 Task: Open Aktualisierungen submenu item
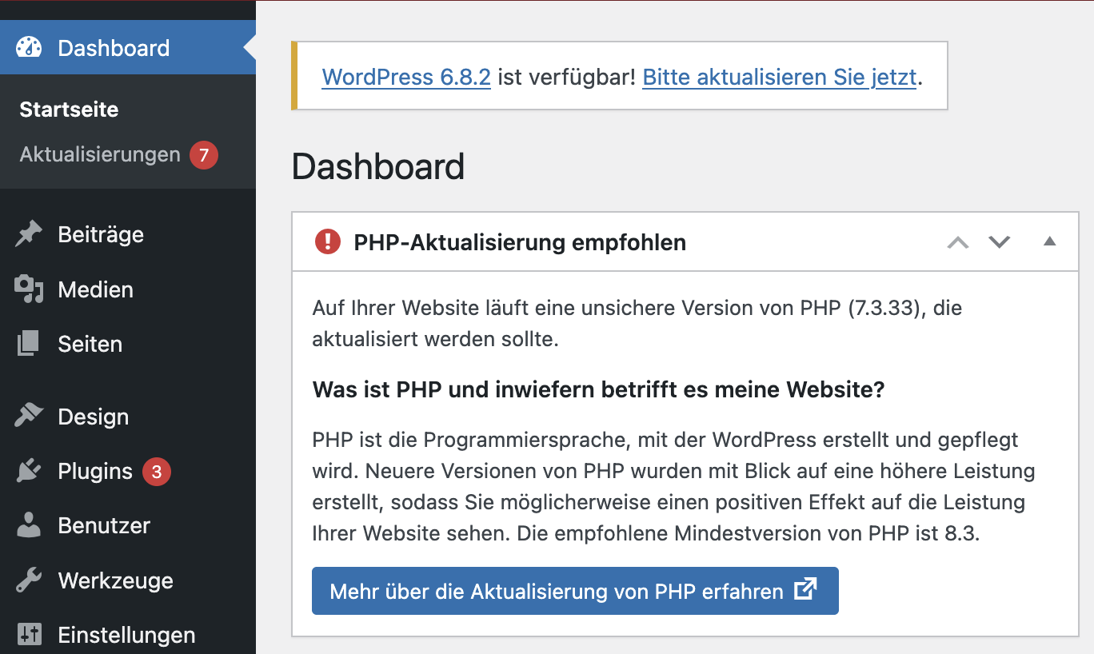click(100, 154)
